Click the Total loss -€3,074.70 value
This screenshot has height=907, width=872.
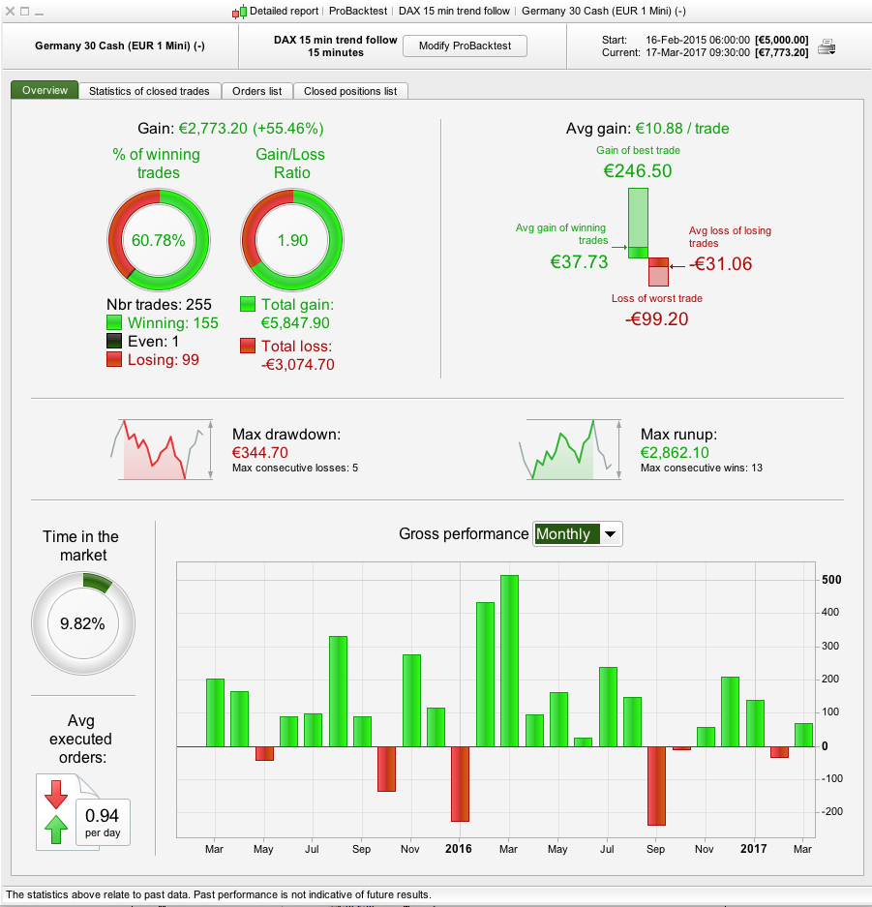tap(297, 364)
